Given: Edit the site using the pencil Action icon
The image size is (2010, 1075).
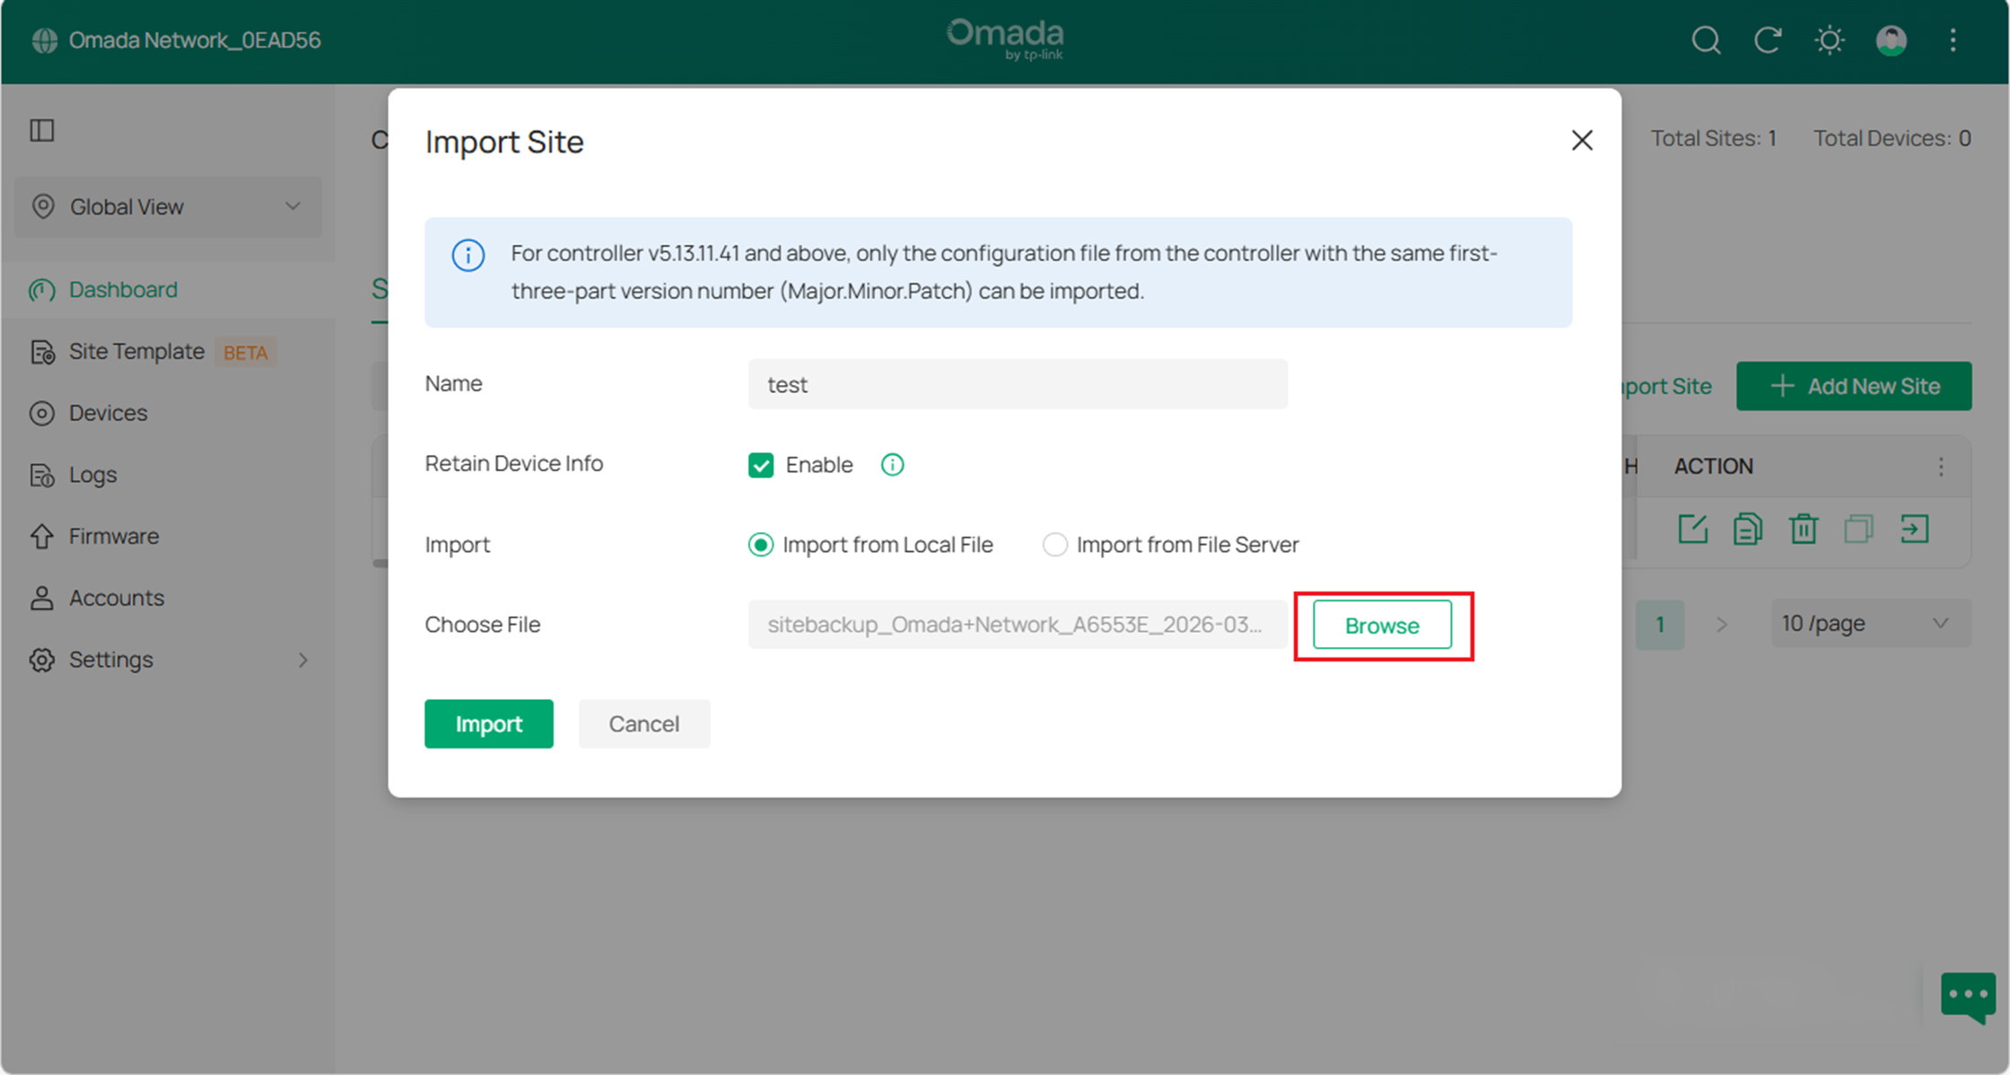Looking at the screenshot, I should [1693, 529].
